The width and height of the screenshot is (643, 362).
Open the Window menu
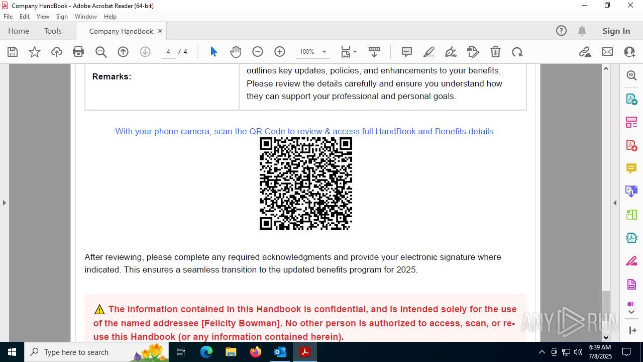pyautogui.click(x=86, y=17)
